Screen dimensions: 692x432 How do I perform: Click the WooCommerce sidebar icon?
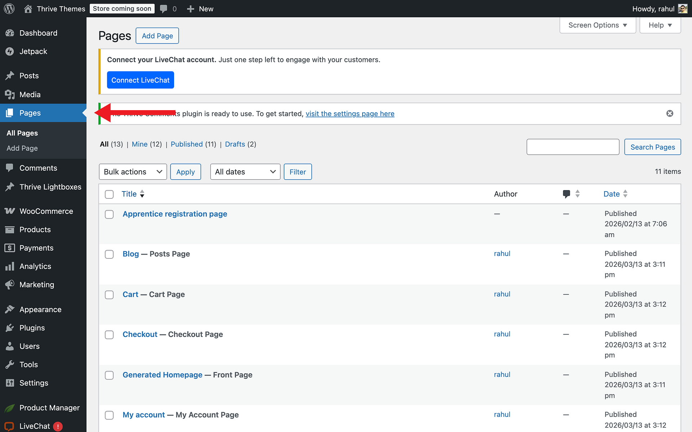coord(10,211)
